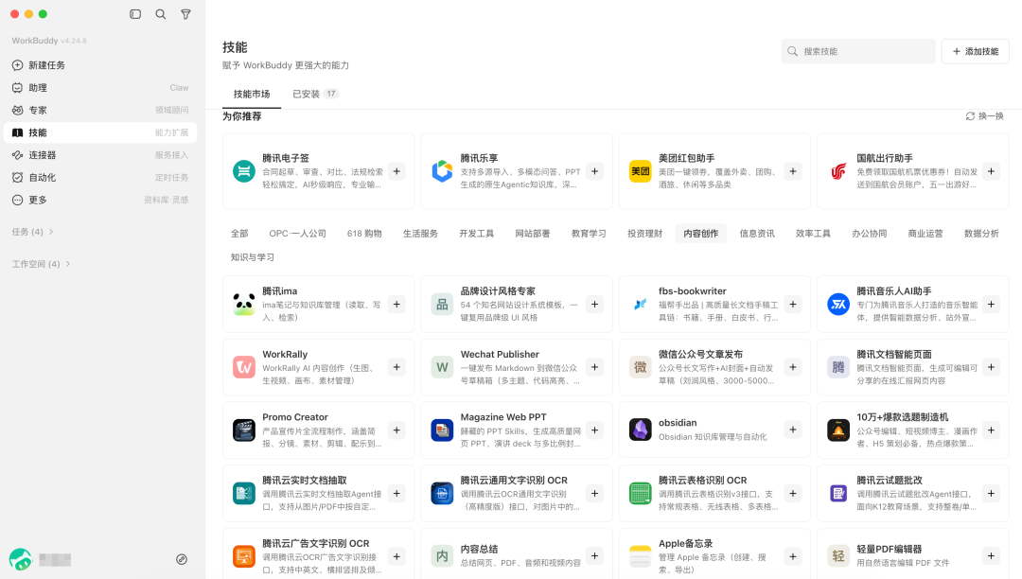Open sidebar search magnifier icon
Image resolution: width=1022 pixels, height=579 pixels.
pyautogui.click(x=160, y=13)
